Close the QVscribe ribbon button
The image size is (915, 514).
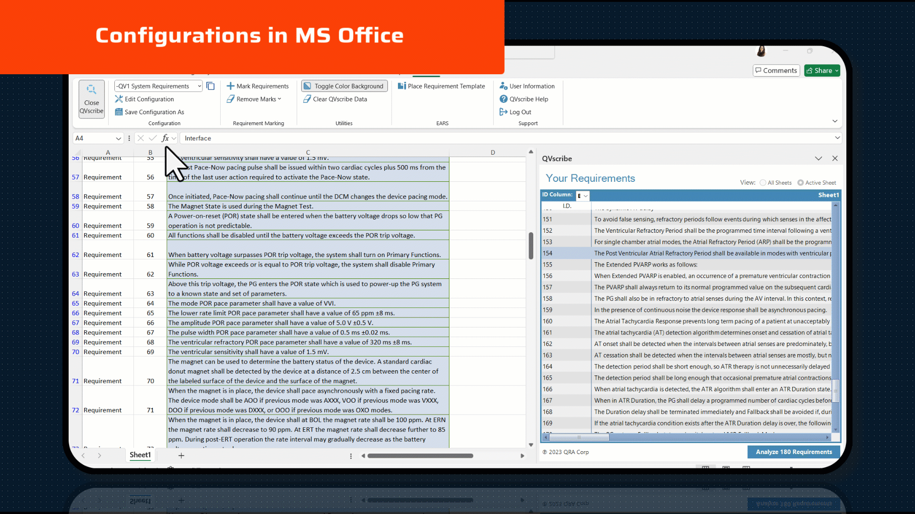tap(91, 99)
